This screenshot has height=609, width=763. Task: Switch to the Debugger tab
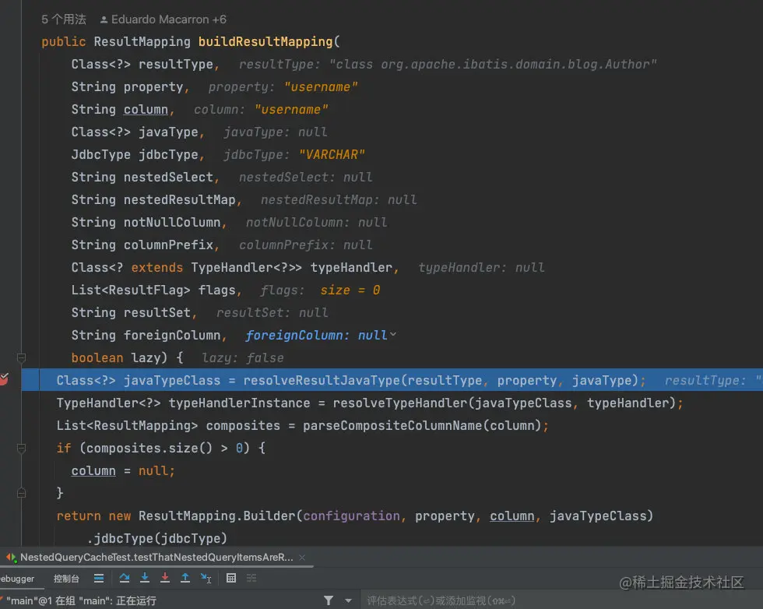click(x=17, y=579)
